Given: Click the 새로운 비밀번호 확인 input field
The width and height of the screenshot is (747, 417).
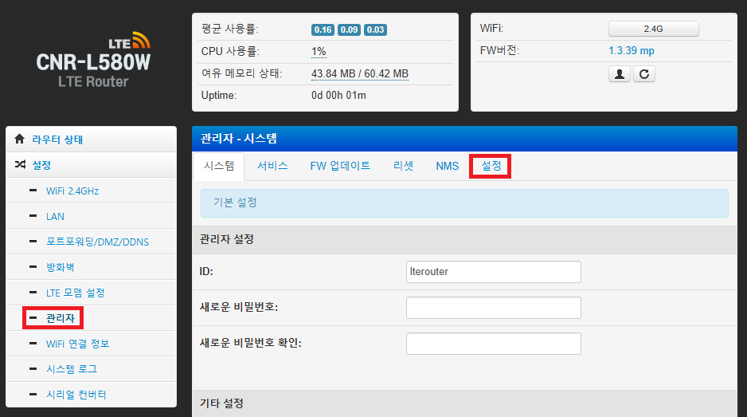Looking at the screenshot, I should pyautogui.click(x=494, y=344).
